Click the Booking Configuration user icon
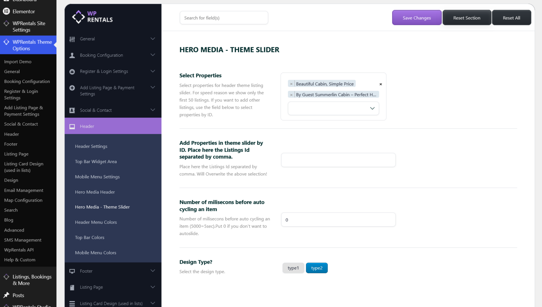Viewport: 542px width, 307px height. (72, 55)
